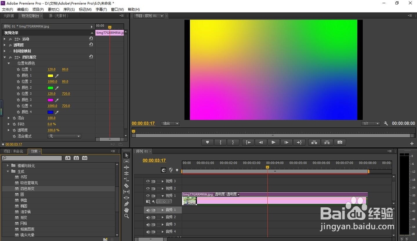Image resolution: width=417 pixels, height=241 pixels.
Task: Open the magenta 颜色 3 swatch
Action: (x=50, y=100)
